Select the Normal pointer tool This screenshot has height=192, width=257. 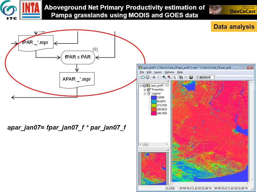175,77
